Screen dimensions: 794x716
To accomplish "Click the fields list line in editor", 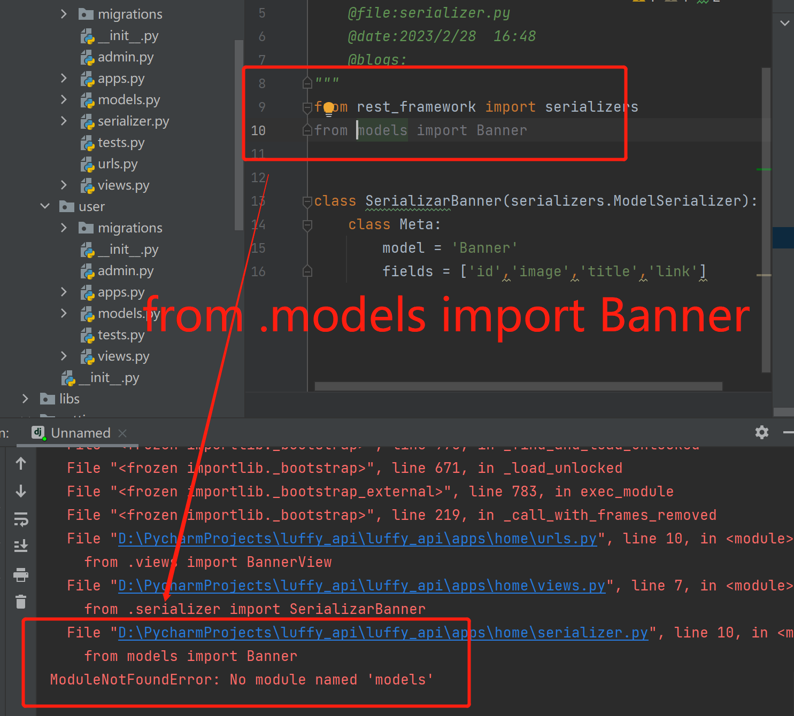I will tap(544, 271).
